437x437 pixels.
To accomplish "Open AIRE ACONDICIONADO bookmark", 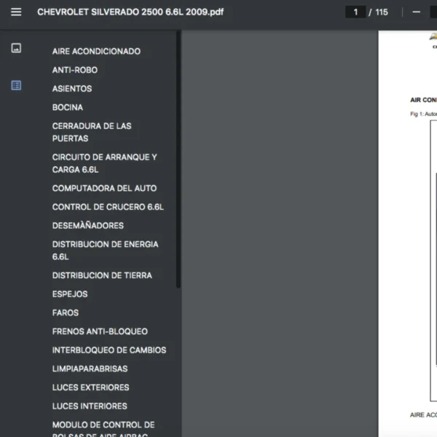I will tap(96, 52).
